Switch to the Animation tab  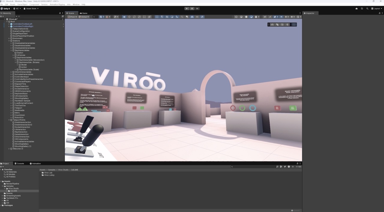35,164
